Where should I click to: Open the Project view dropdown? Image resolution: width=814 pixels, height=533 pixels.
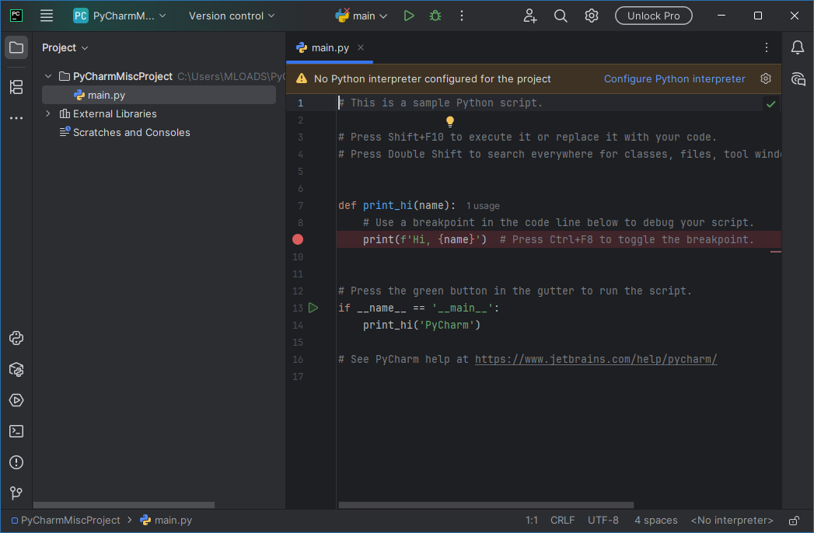tap(65, 47)
